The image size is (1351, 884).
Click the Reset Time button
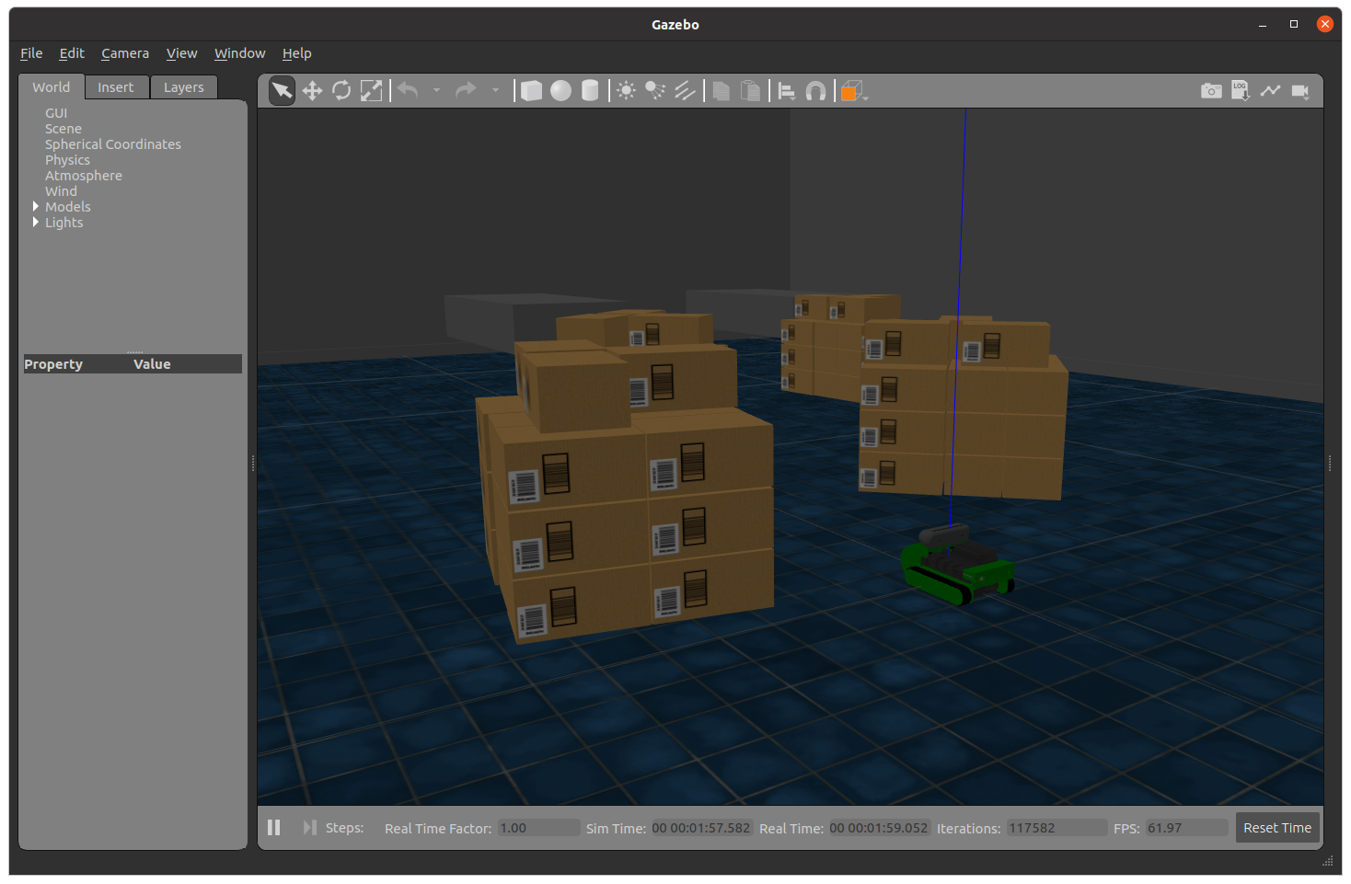tap(1277, 828)
